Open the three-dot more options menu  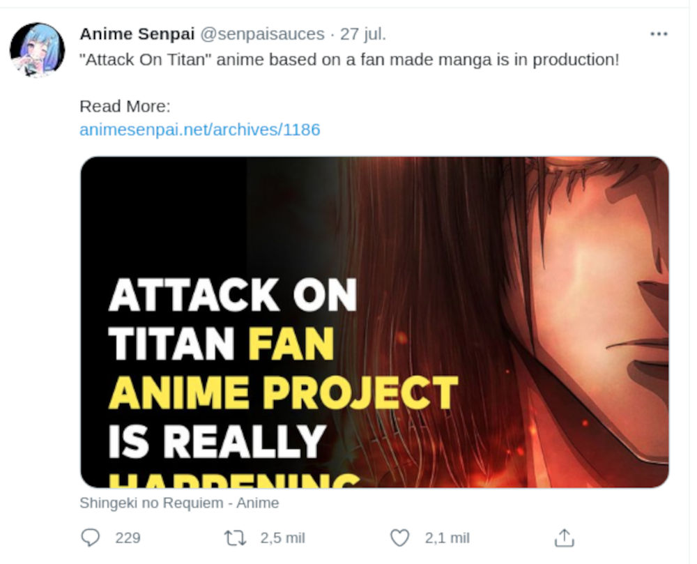click(x=658, y=34)
